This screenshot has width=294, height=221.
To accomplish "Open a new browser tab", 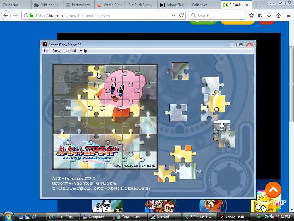I will coord(257,5).
